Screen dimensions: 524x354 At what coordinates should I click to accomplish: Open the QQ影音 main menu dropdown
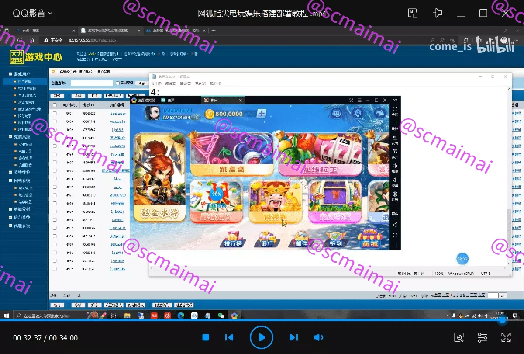tap(33, 13)
